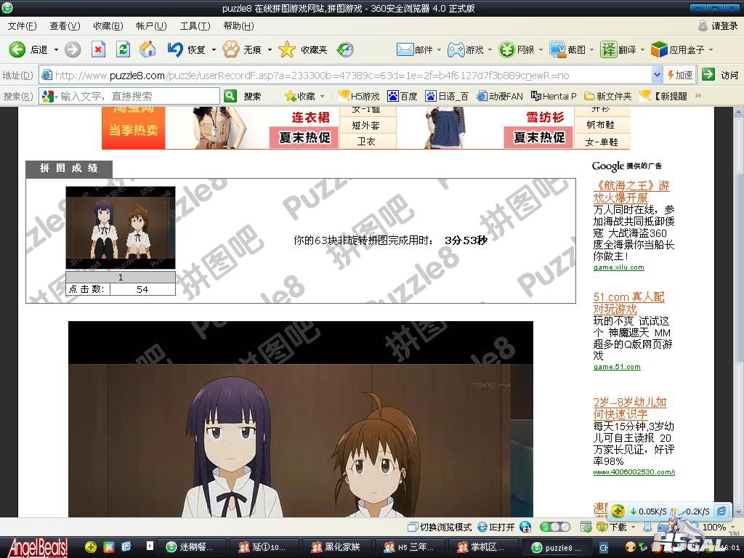This screenshot has height=558, width=744.
Task: Expand the 截图 dropdown arrow
Action: pyautogui.click(x=591, y=50)
